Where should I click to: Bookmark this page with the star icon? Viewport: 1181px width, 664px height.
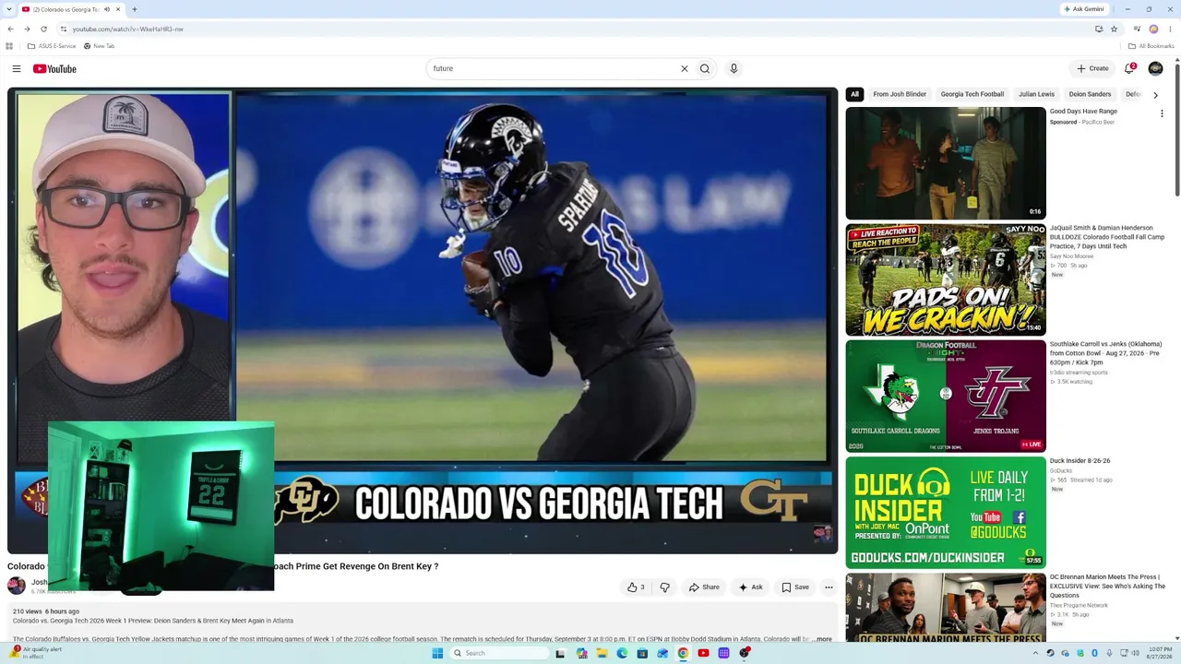coord(1114,29)
